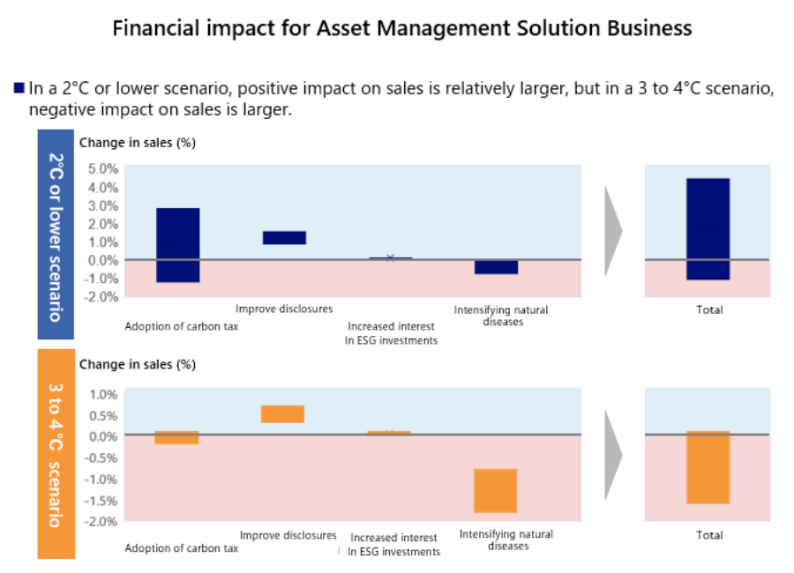Select the orange Total bar
794x573 pixels.
(x=708, y=467)
